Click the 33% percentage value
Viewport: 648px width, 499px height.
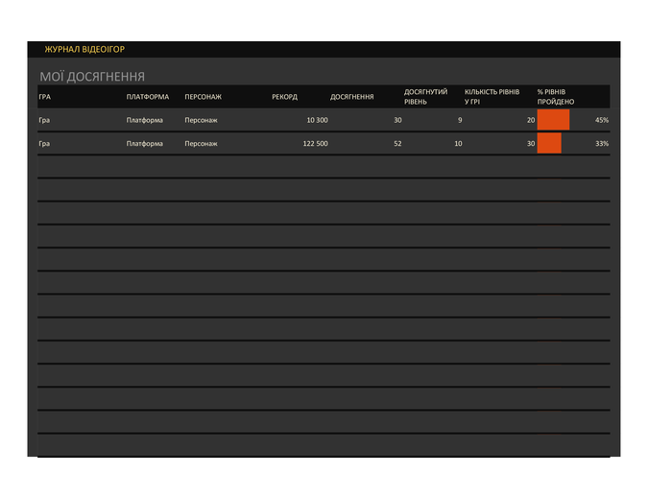602,144
